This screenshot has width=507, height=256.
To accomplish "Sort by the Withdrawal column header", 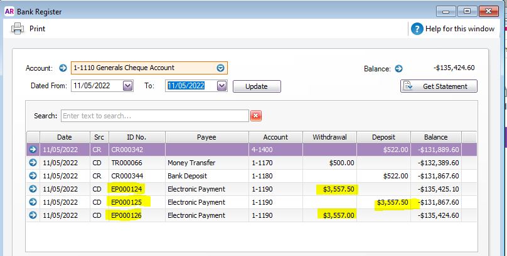I will click(329, 136).
